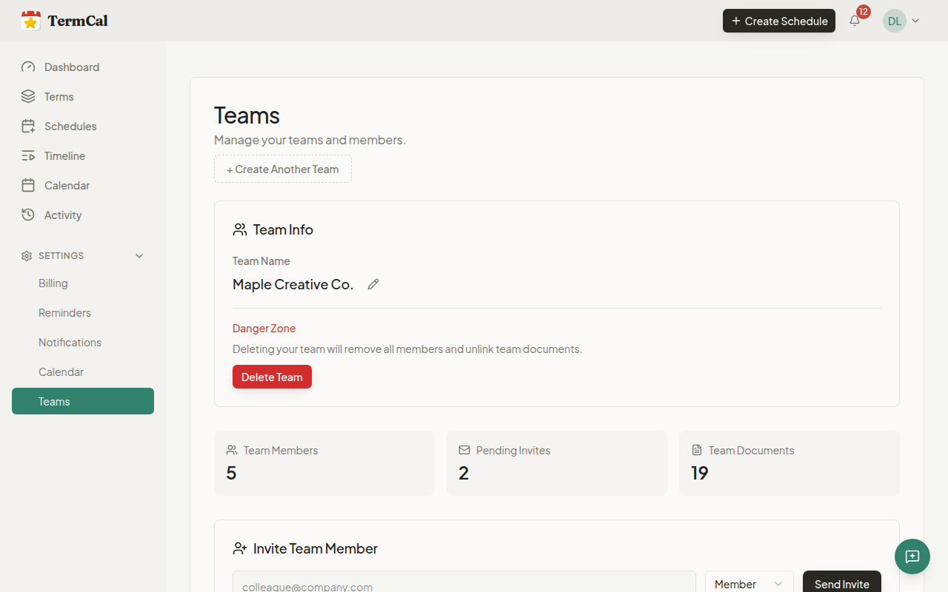948x592 pixels.
Task: Click Create Another Team
Action: [282, 169]
